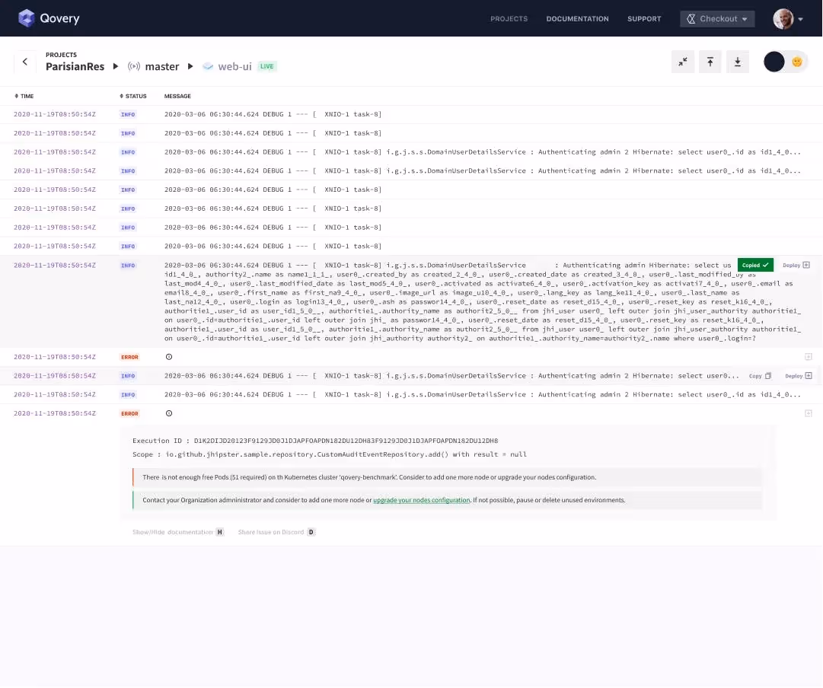Open the DOCUMENTATION menu item

577,18
